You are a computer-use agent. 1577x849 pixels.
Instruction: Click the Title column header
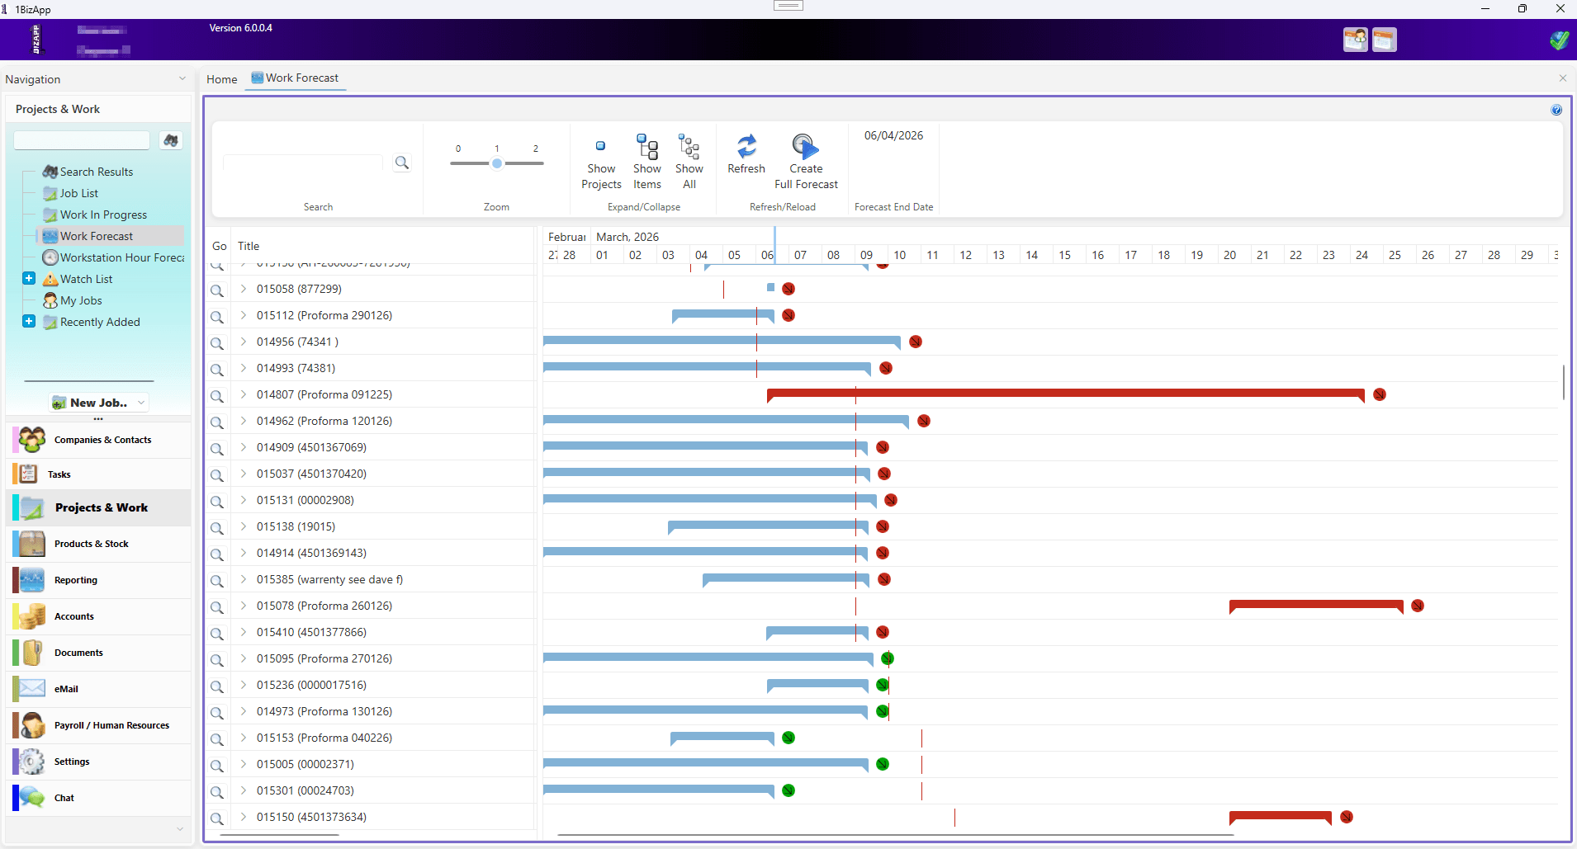point(249,246)
